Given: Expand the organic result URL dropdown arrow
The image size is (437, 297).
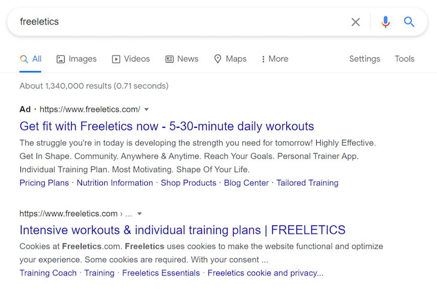Looking at the screenshot, I should (x=139, y=214).
